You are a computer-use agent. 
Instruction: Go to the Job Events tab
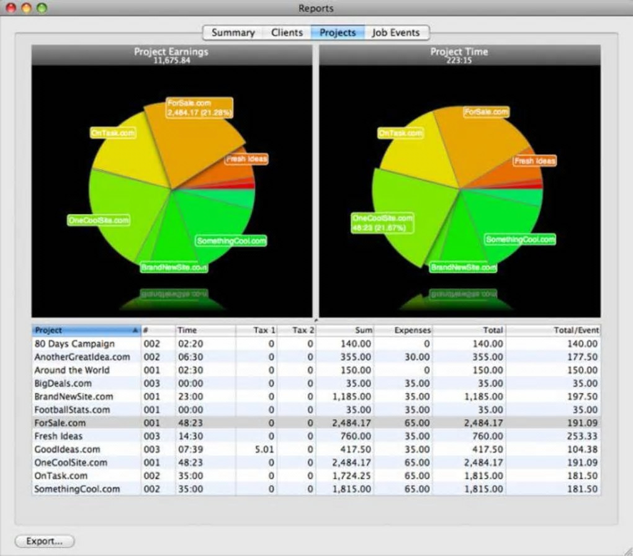click(396, 32)
